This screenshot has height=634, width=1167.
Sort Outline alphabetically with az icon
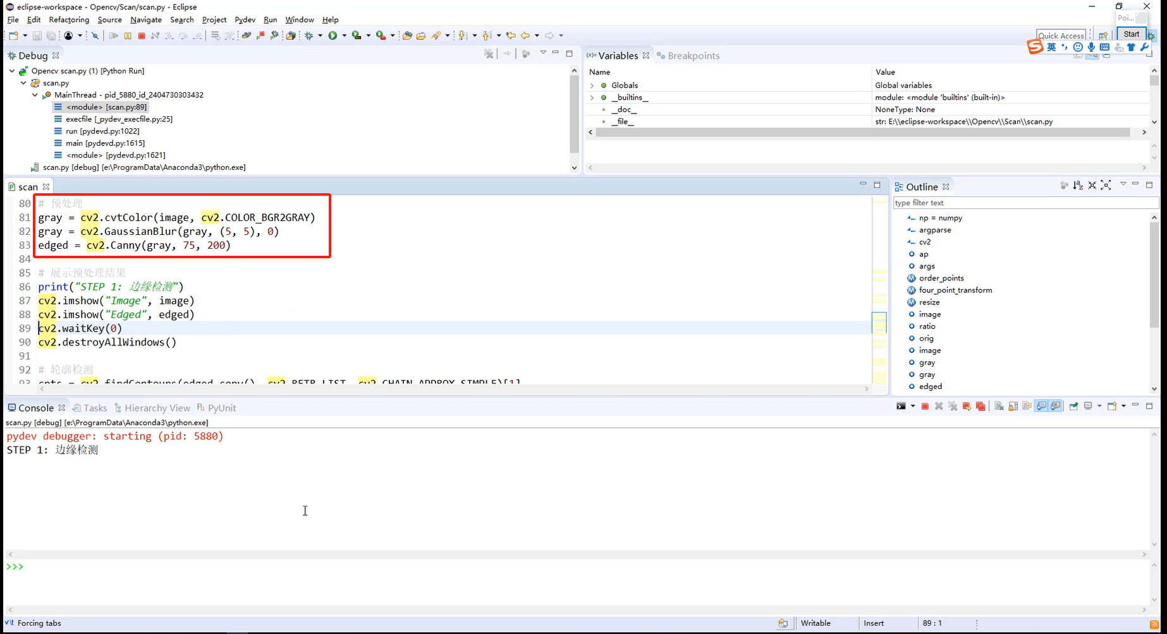tap(1078, 185)
